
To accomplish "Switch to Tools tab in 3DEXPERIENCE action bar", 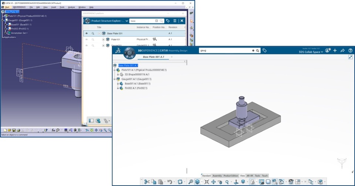I will point(257,176).
